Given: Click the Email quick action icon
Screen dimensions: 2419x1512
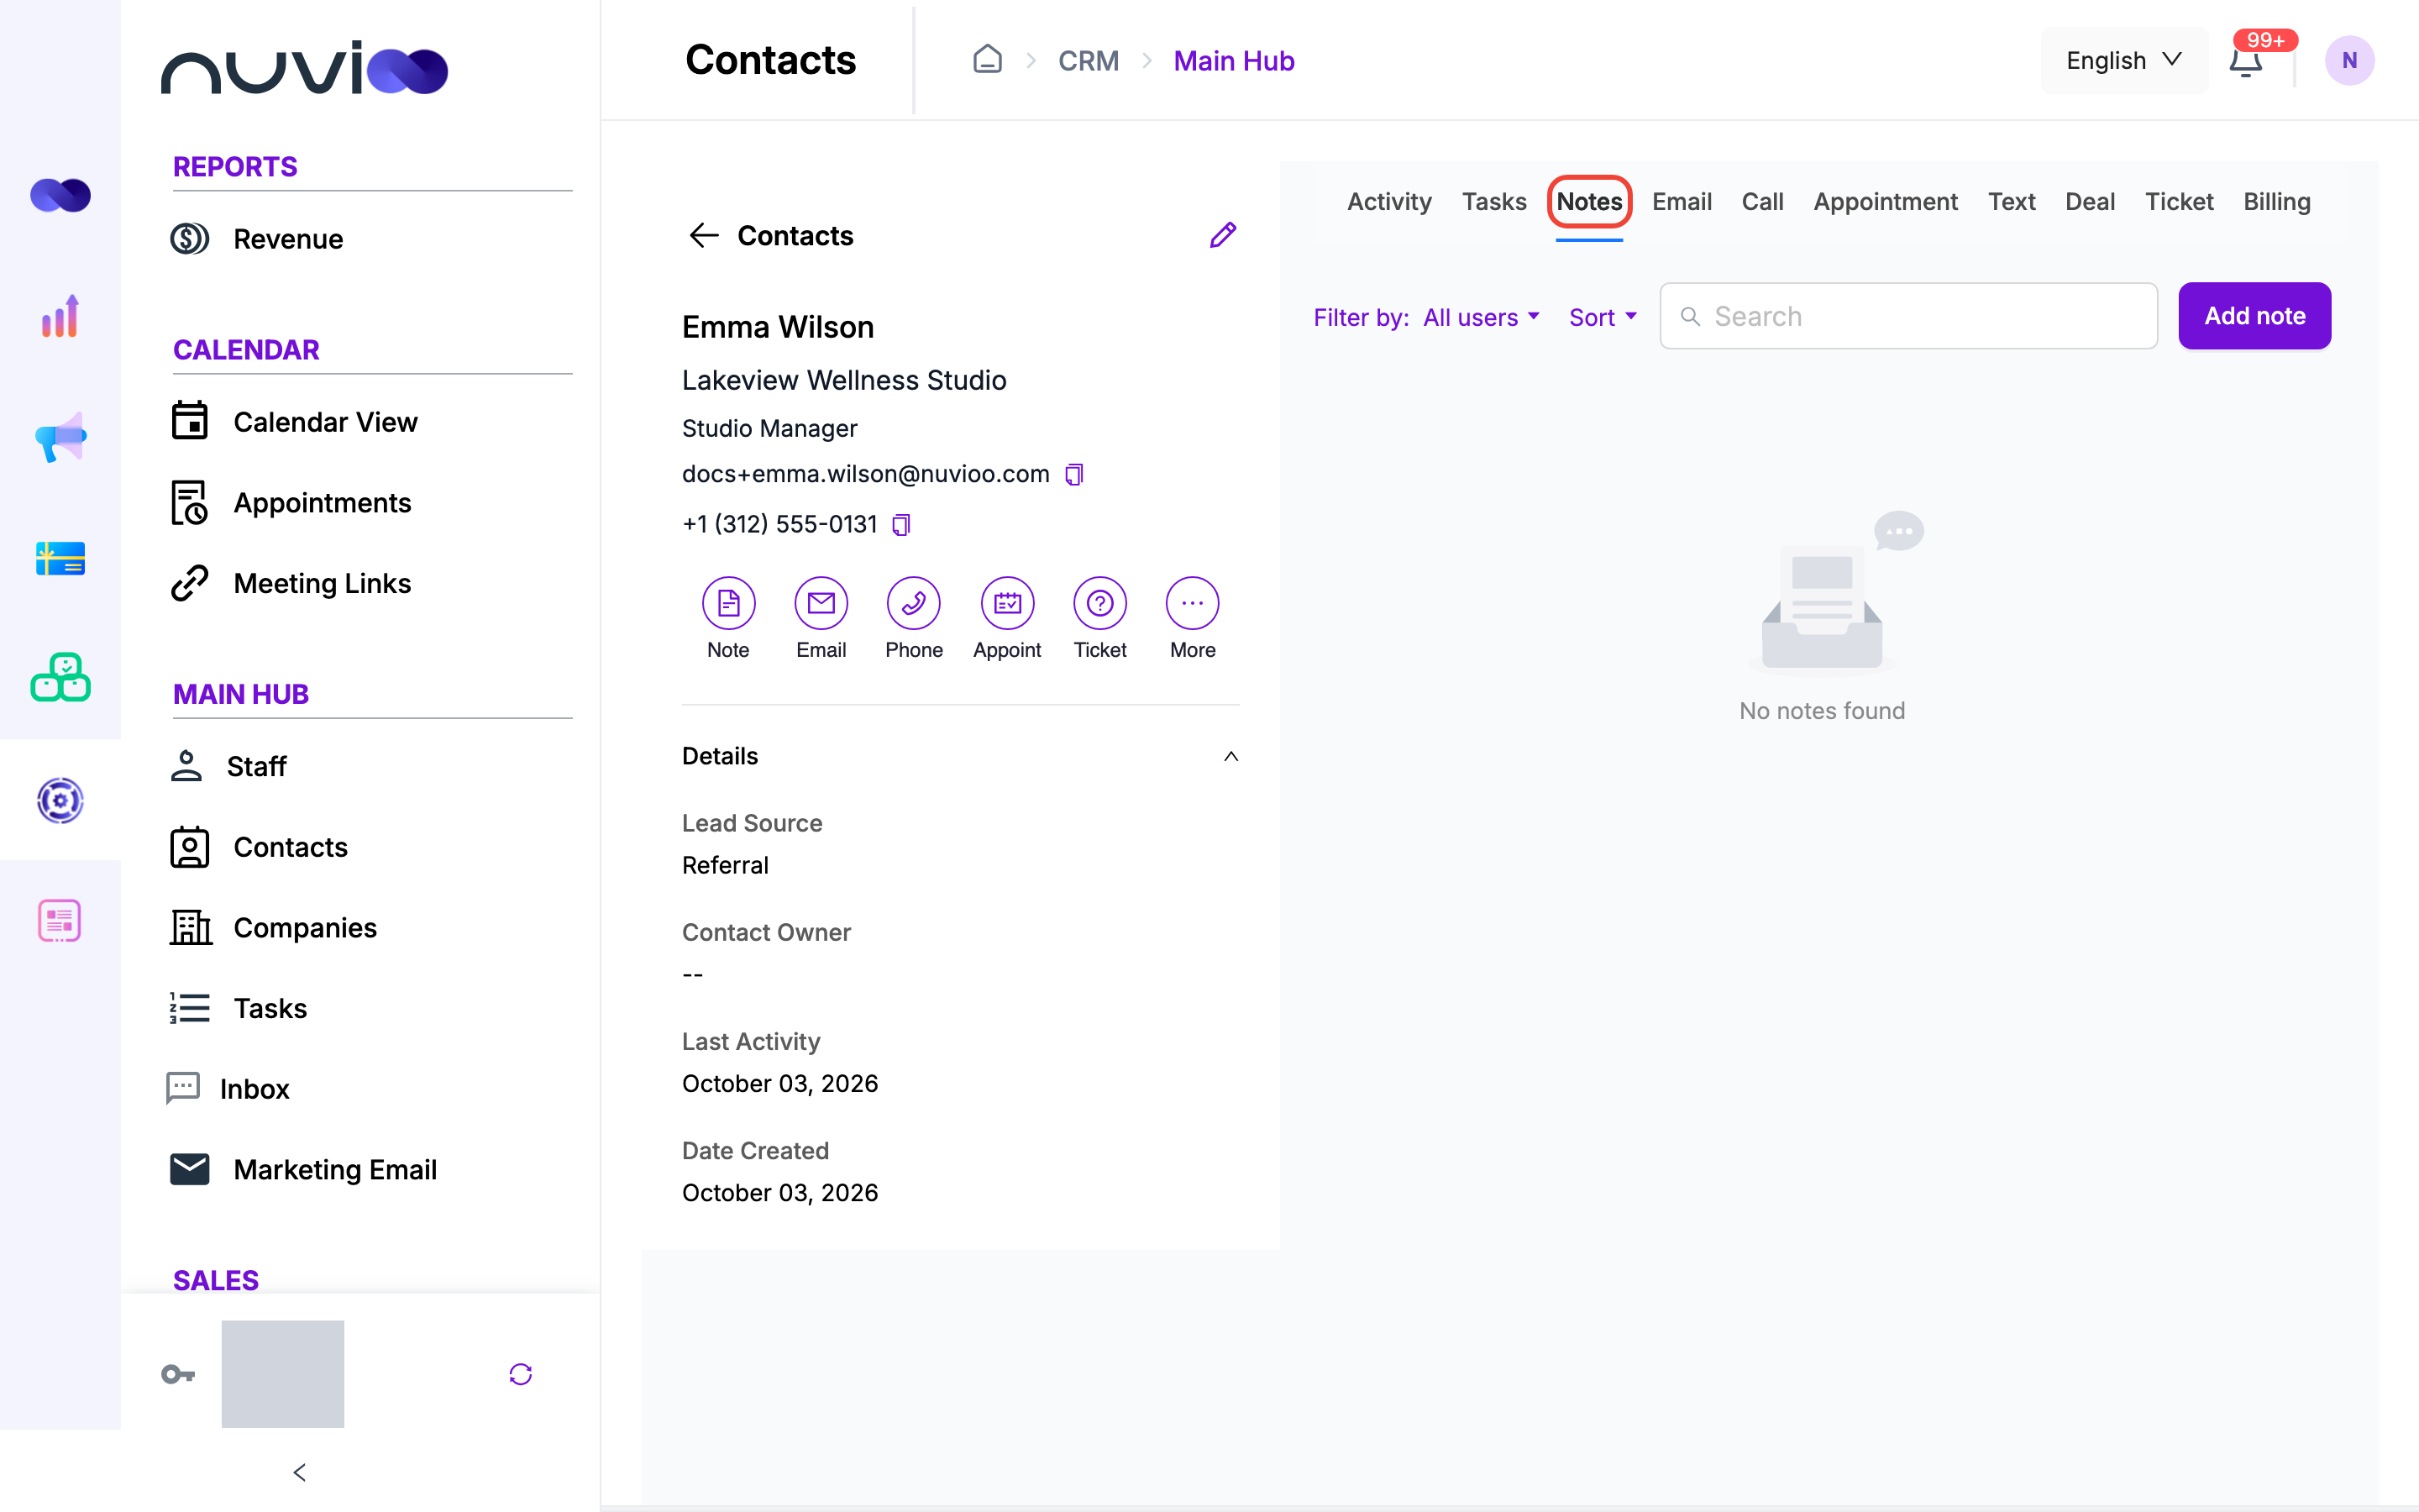Looking at the screenshot, I should pyautogui.click(x=821, y=603).
